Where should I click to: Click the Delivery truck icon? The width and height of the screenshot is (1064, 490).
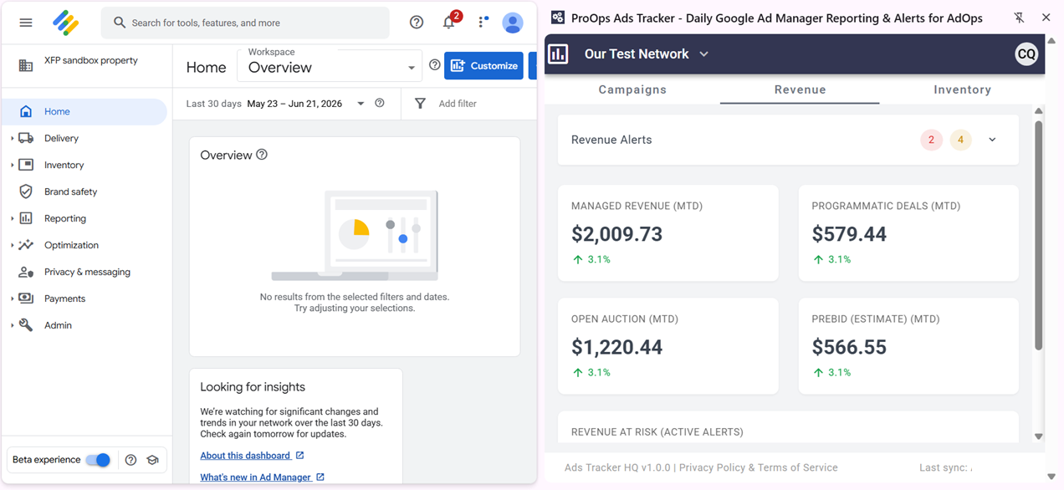pos(26,138)
